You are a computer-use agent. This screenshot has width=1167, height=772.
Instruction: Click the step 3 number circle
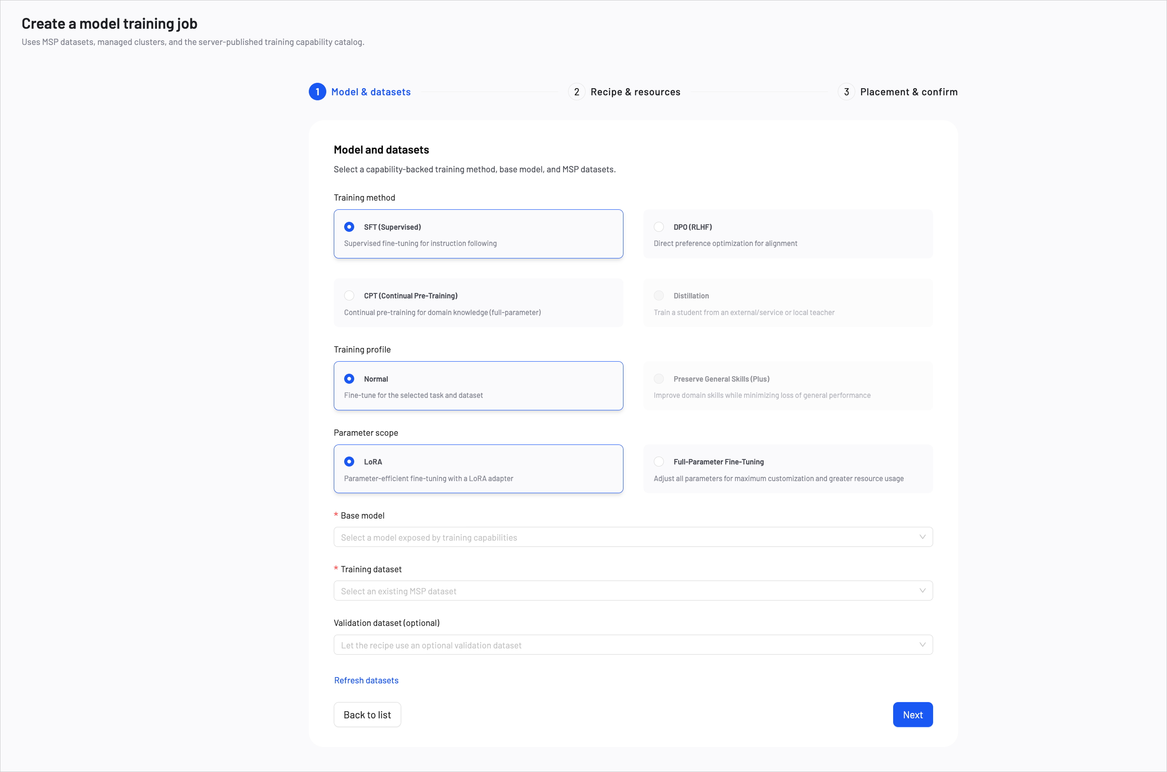[x=847, y=92]
